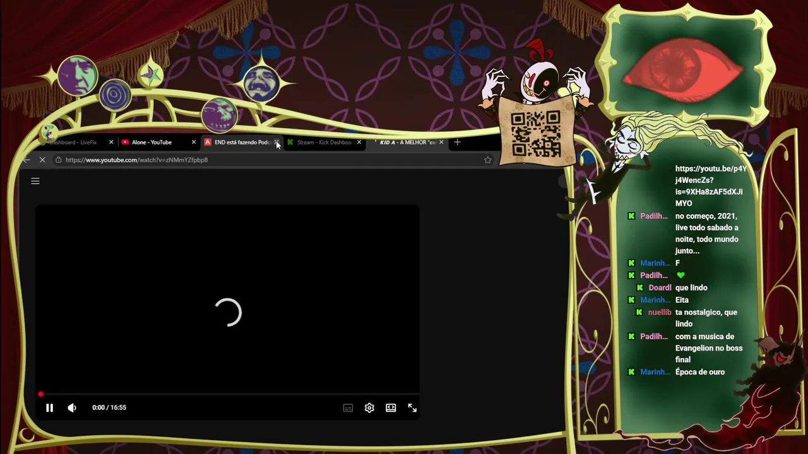Go back with the browser back arrow
Screen dimensions: 808x454
pyautogui.click(x=26, y=160)
